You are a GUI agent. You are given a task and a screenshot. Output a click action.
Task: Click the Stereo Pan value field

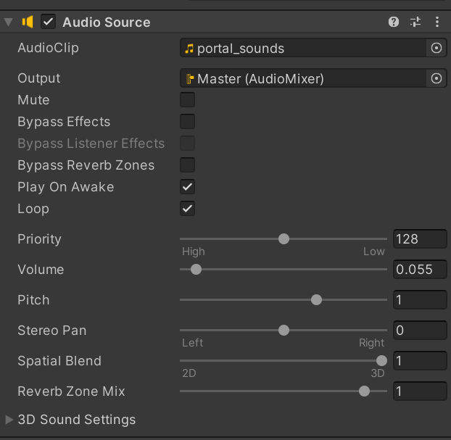tap(420, 330)
